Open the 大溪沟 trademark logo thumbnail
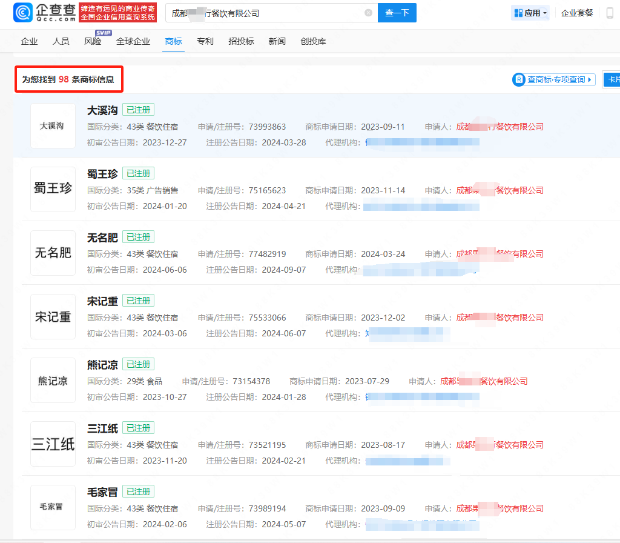The width and height of the screenshot is (620, 543). click(x=53, y=126)
